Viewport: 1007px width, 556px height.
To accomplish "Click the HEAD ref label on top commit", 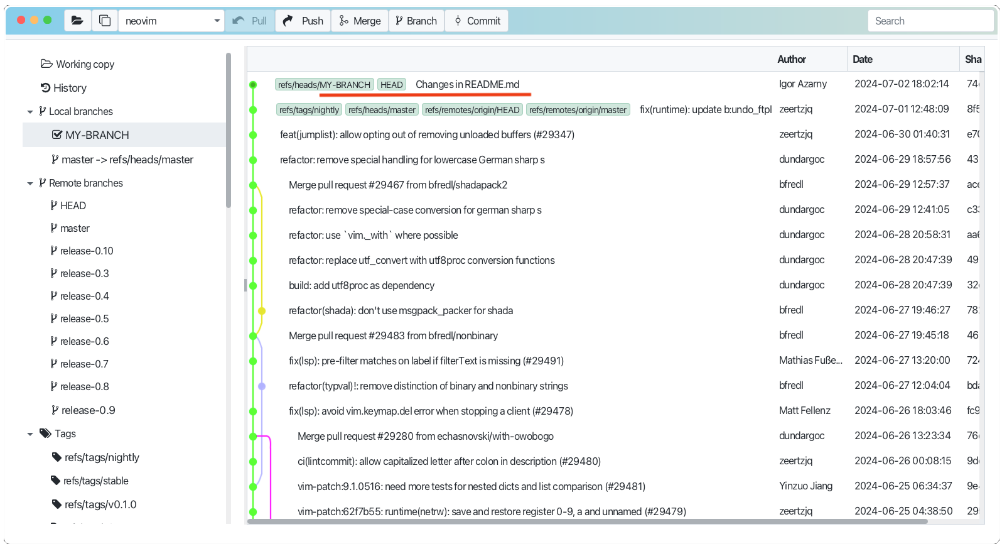I will (392, 84).
